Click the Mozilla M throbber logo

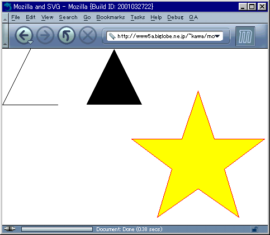click(x=245, y=36)
